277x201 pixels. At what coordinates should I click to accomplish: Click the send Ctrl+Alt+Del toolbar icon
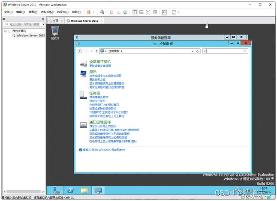102,12
